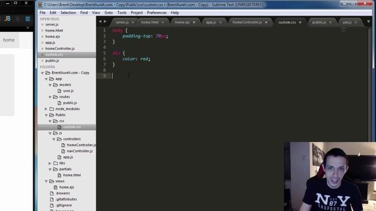Place cursor on line 6 color: red

click(x=136, y=59)
